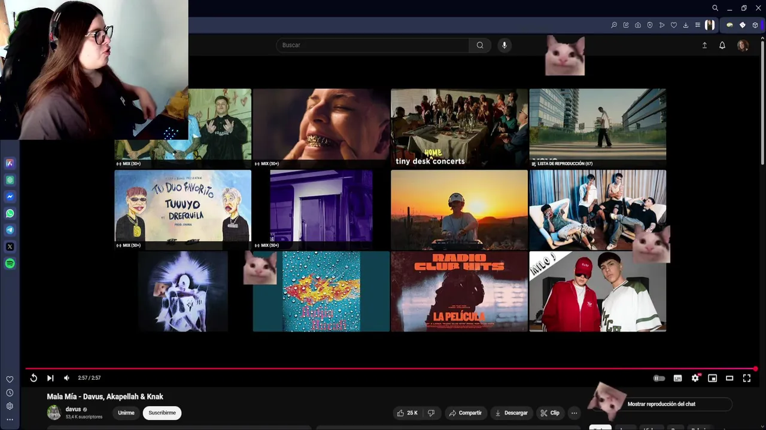
Task: Open X in the sidebar
Action: click(10, 247)
